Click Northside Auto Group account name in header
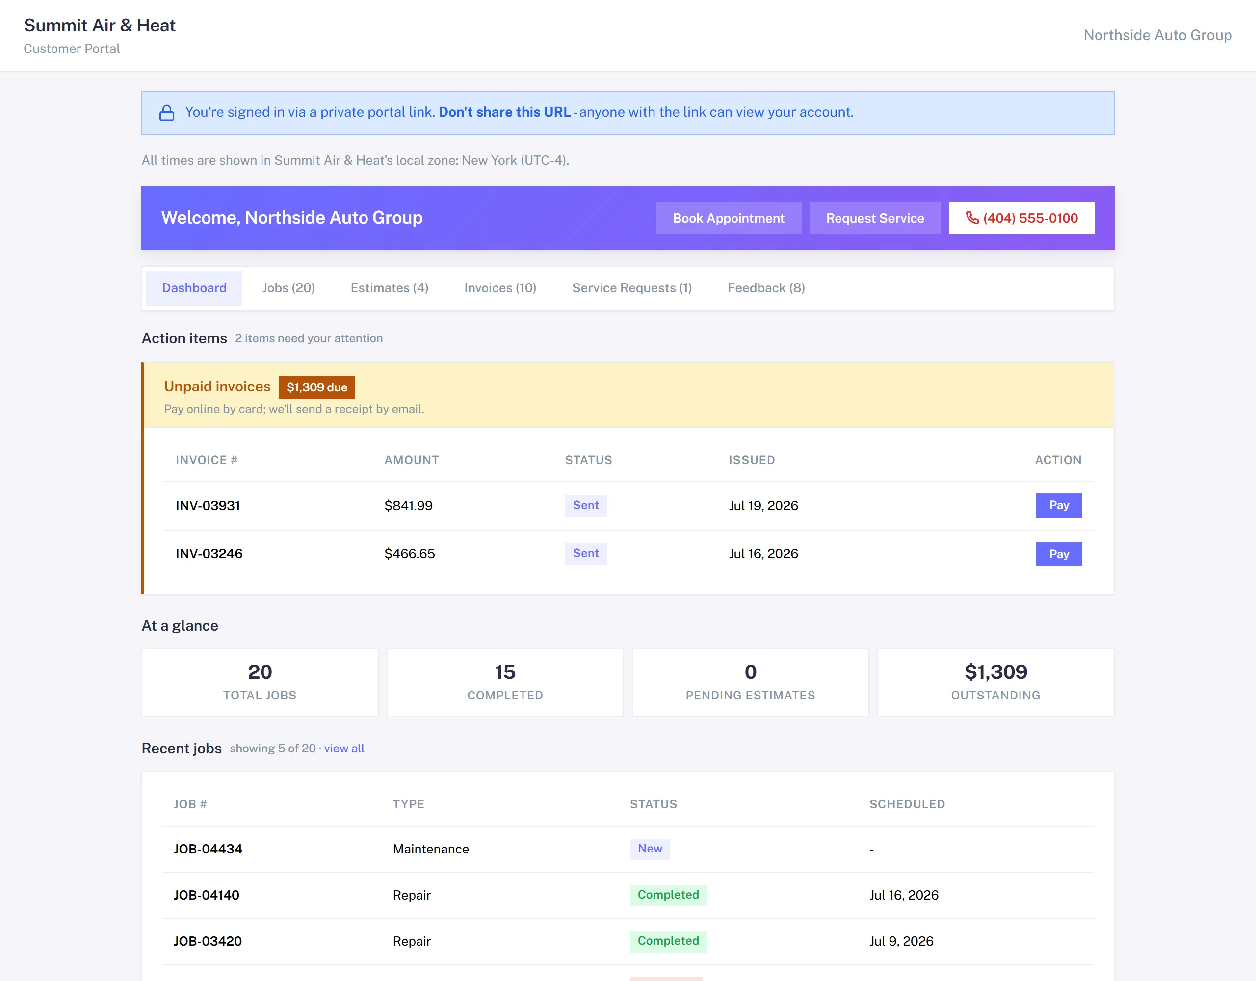The width and height of the screenshot is (1256, 981). pyautogui.click(x=1157, y=35)
